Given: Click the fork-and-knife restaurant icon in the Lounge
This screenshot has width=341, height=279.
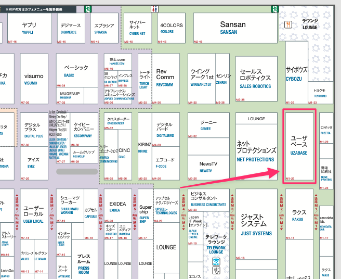Looking at the screenshot, I should click(288, 24).
